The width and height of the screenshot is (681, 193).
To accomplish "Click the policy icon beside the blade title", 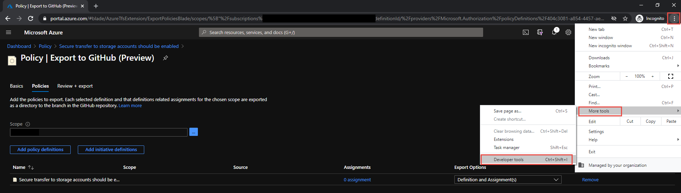I will click(x=12, y=61).
